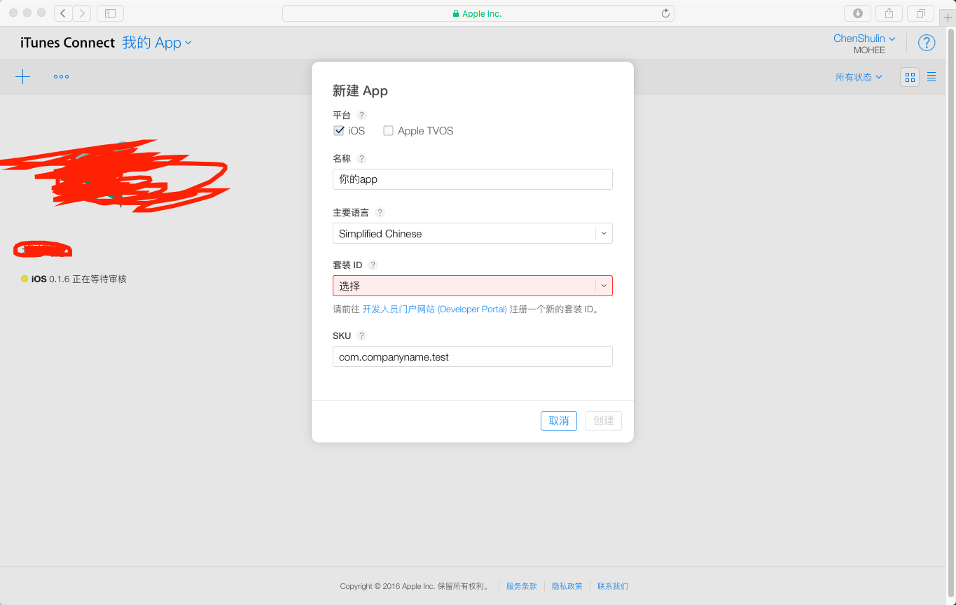This screenshot has height=605, width=956.
Task: Click the 新建 App dialog heading
Action: 360,91
